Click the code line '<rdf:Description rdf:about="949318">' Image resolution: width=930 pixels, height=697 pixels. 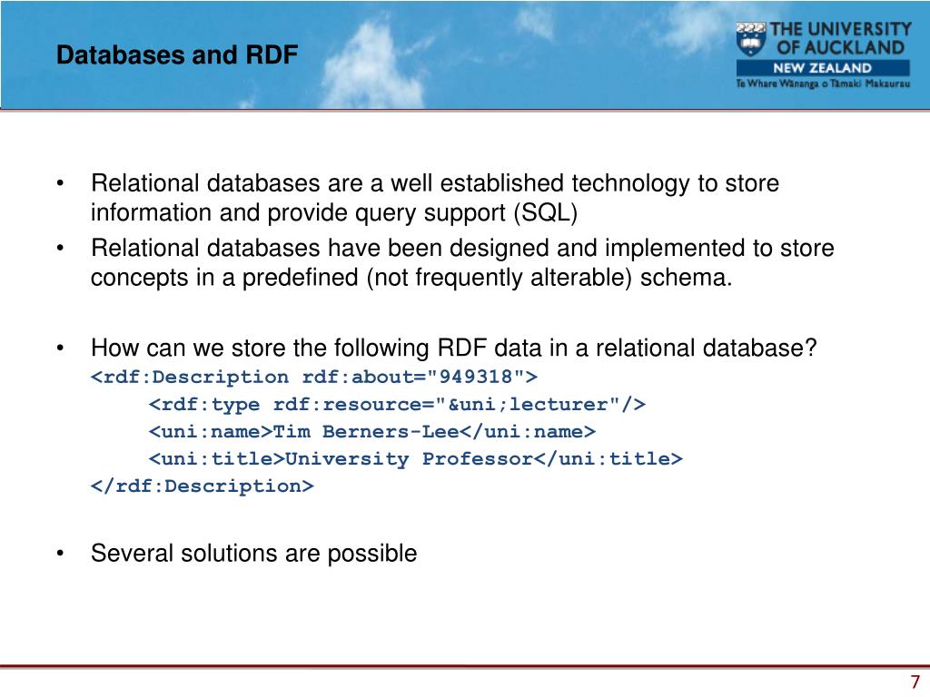tap(314, 377)
